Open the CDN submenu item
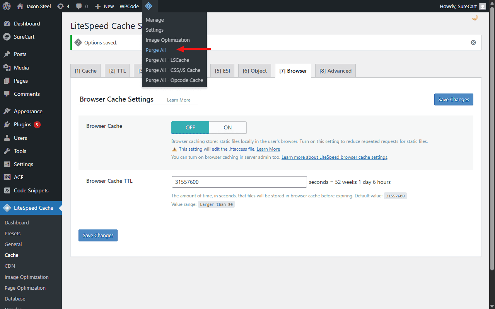The image size is (495, 309). 10,266
